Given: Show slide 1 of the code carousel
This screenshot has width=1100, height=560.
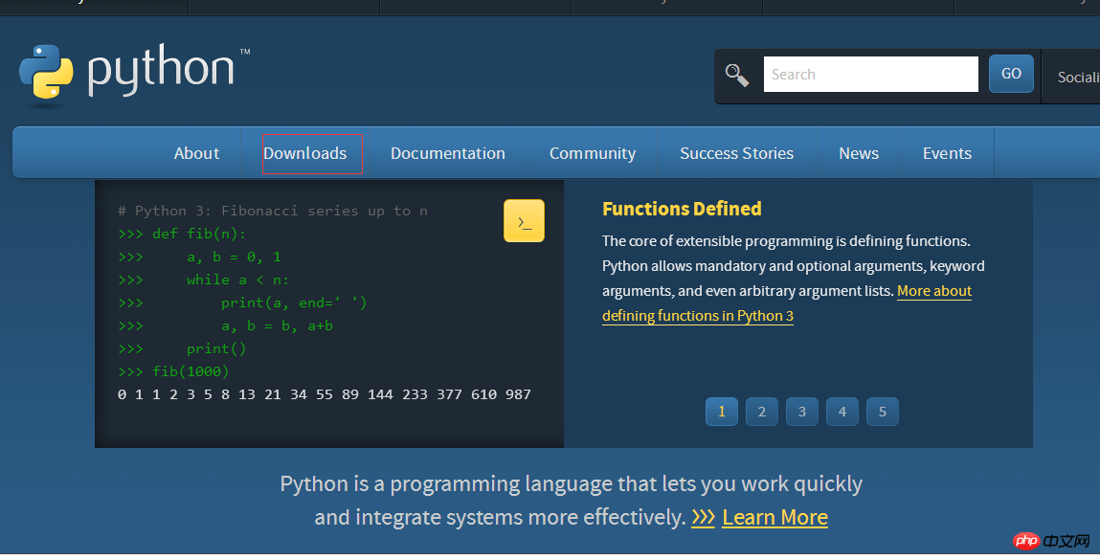Looking at the screenshot, I should point(721,412).
